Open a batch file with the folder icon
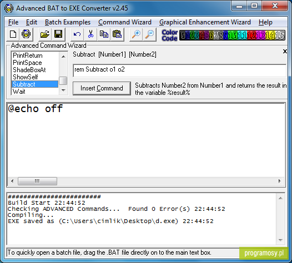292x263 pixels. (45, 34)
